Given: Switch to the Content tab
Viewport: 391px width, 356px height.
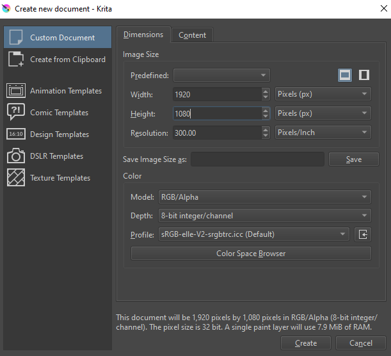Looking at the screenshot, I should (192, 35).
